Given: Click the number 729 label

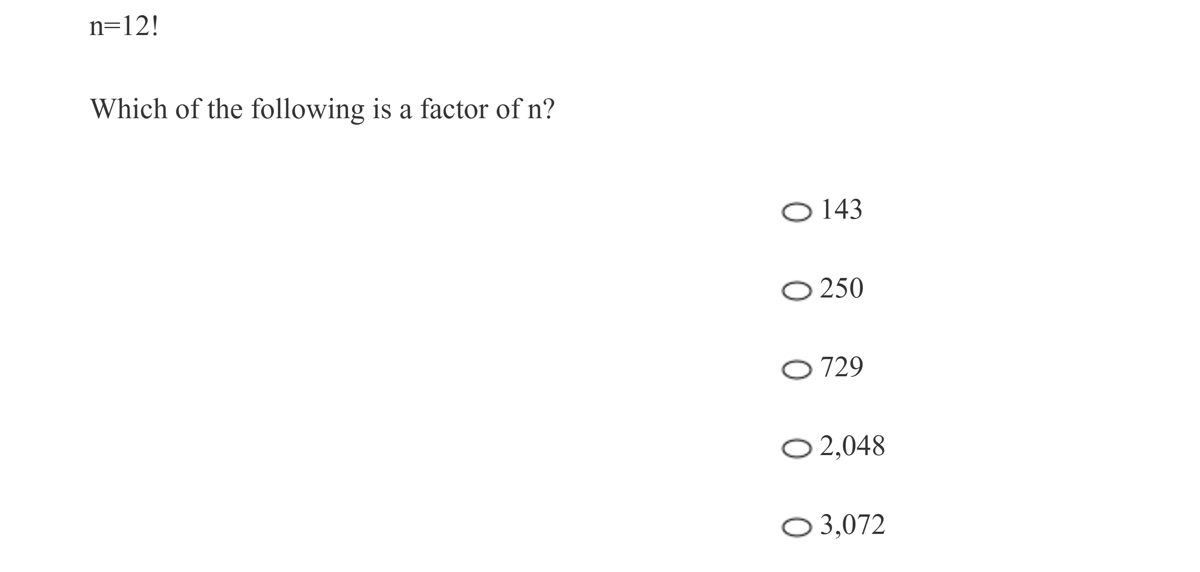Looking at the screenshot, I should pos(841,367).
